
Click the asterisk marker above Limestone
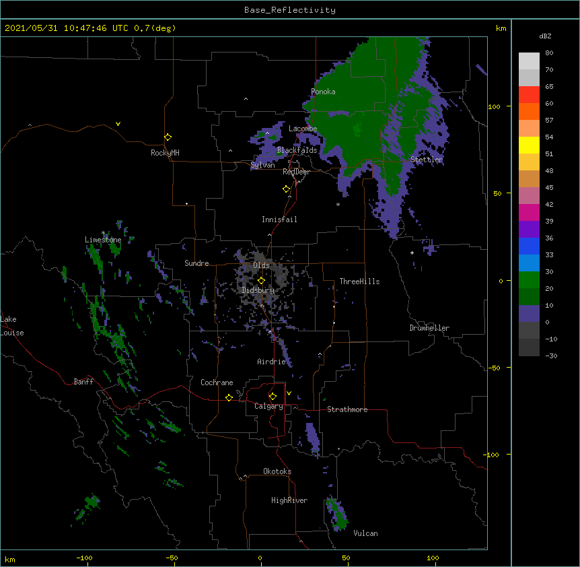(x=103, y=233)
